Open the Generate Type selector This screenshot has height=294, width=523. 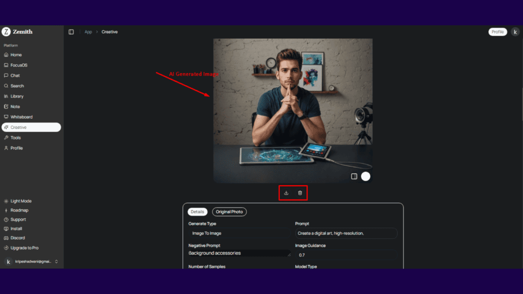tap(237, 233)
